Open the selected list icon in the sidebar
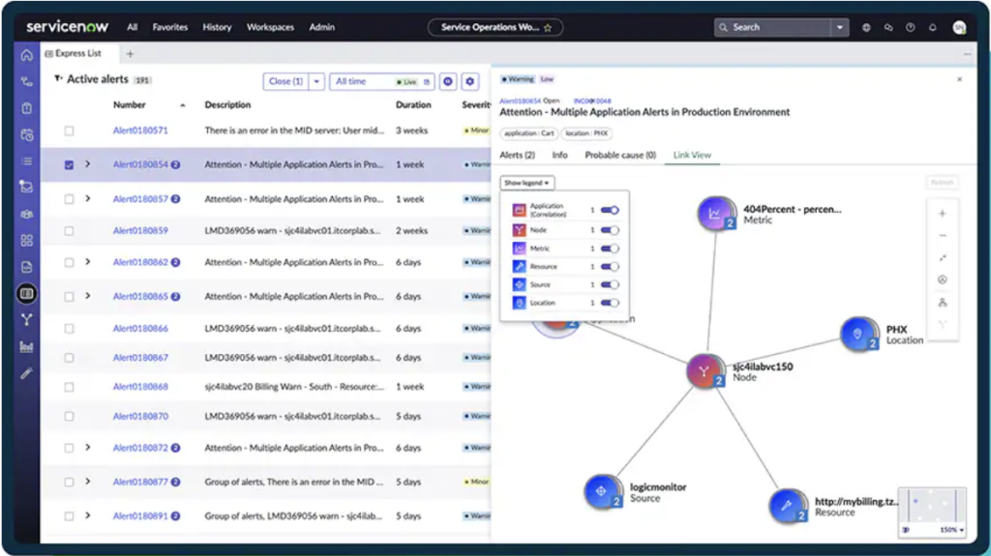 pyautogui.click(x=26, y=294)
